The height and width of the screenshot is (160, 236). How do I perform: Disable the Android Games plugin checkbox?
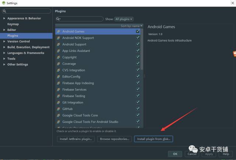pyautogui.click(x=138, y=31)
